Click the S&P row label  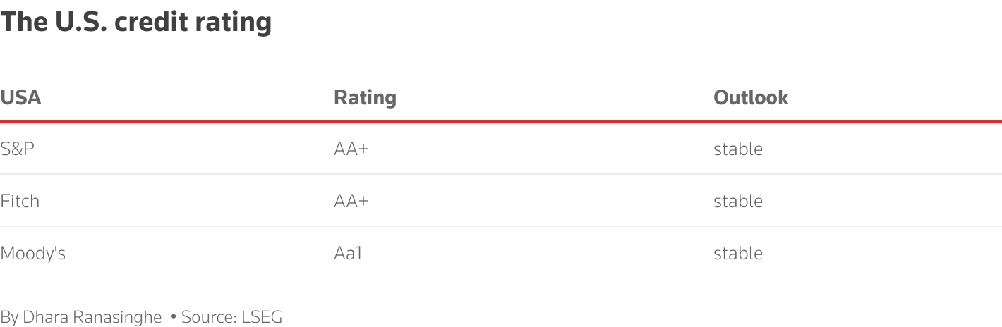[17, 149]
